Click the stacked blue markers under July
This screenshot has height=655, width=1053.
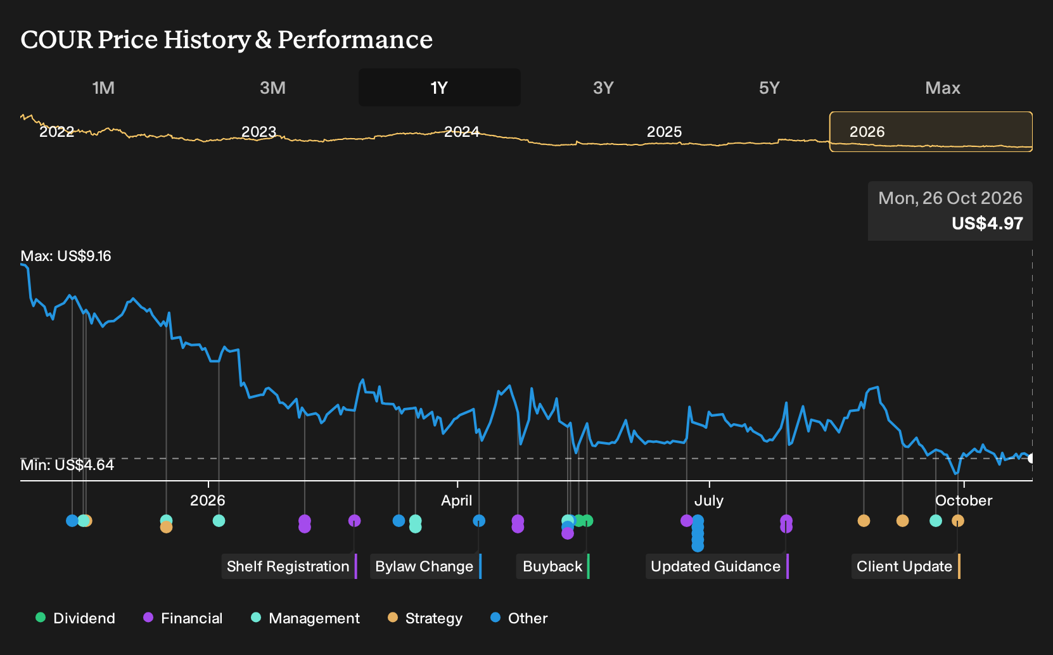tap(698, 533)
